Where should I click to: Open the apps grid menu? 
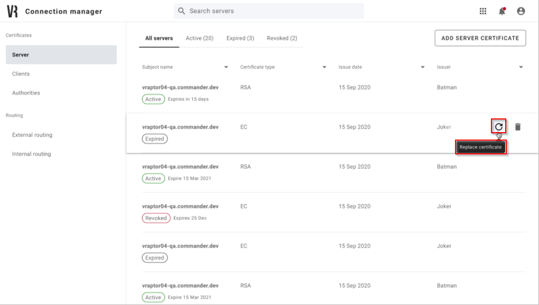pyautogui.click(x=482, y=11)
